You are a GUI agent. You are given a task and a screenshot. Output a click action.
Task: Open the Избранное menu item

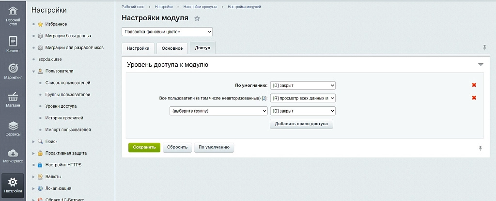[56, 24]
